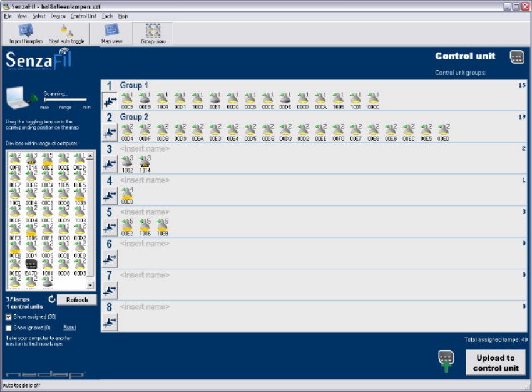Click the Group 1 name field
Image resolution: width=532 pixels, height=392 pixels.
(x=134, y=85)
